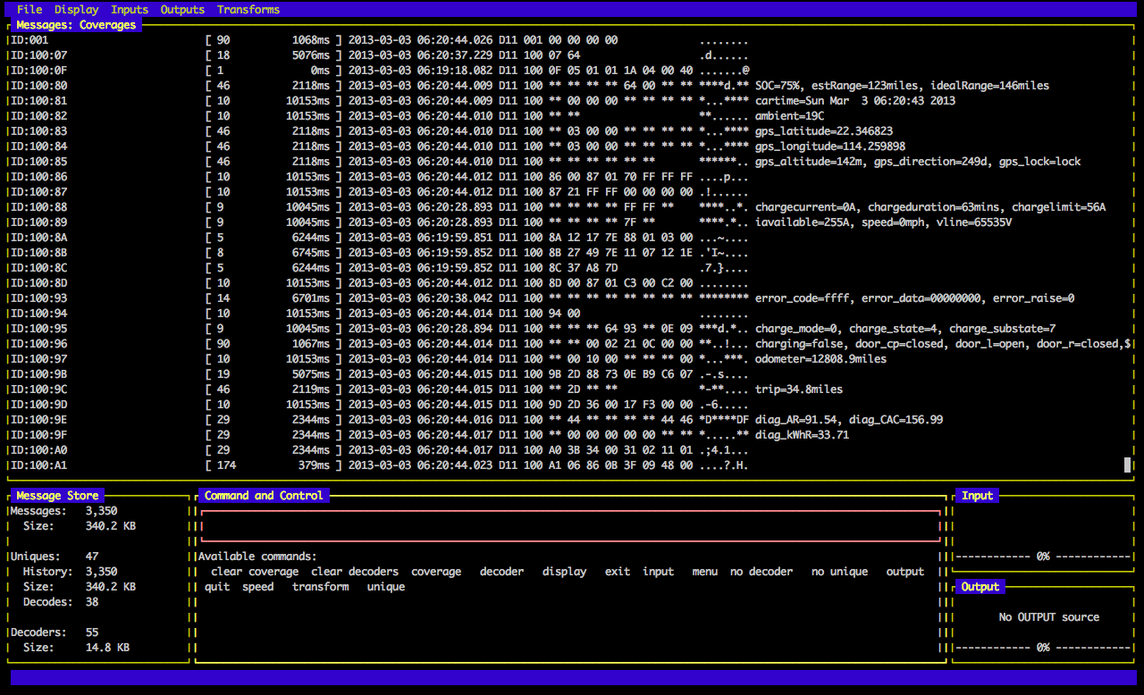This screenshot has height=695, width=1144.
Task: Click the 'exit' command
Action: coord(618,572)
